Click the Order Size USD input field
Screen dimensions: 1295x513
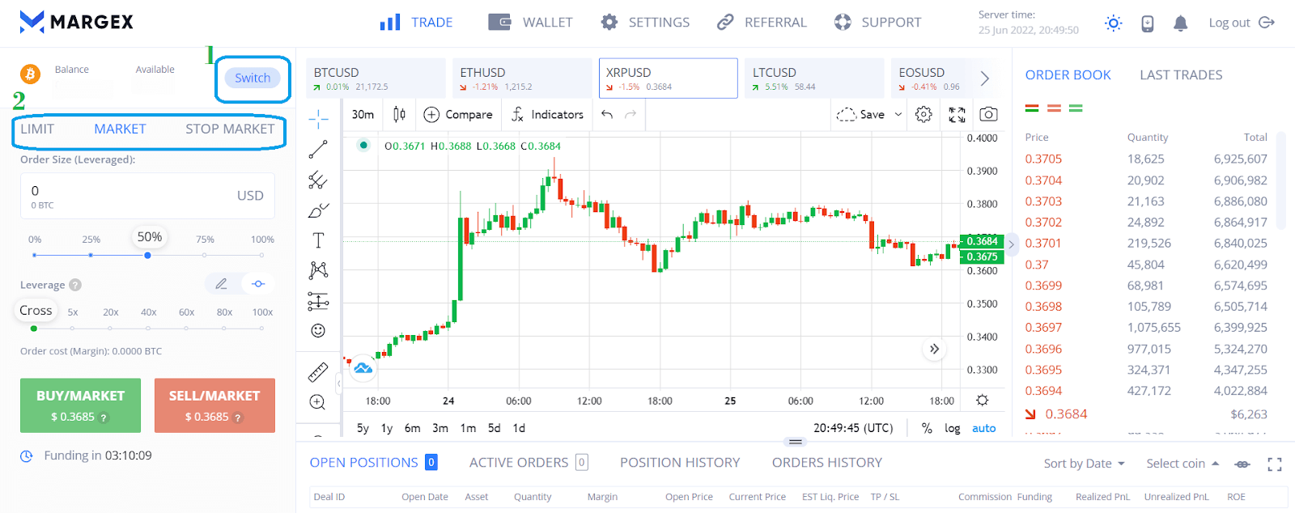[x=147, y=196]
